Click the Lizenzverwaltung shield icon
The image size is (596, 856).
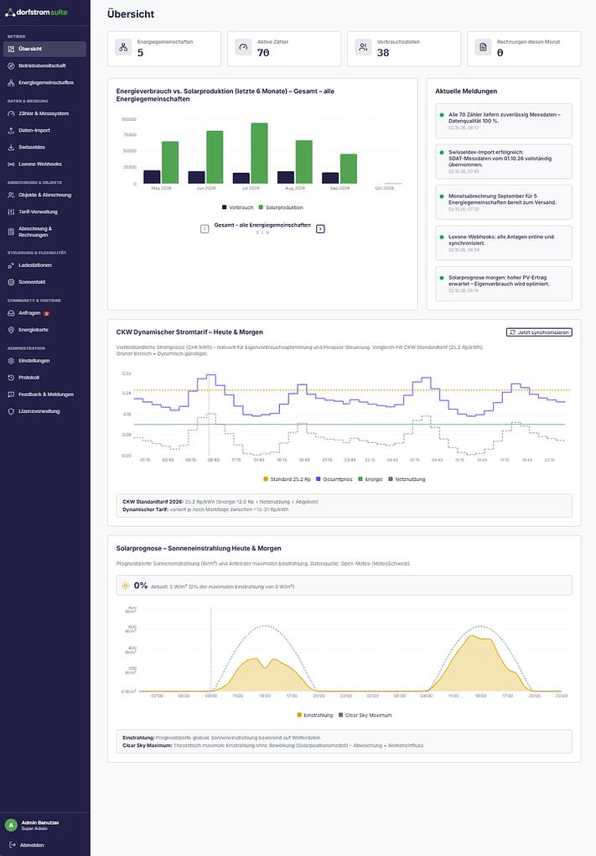(11, 411)
